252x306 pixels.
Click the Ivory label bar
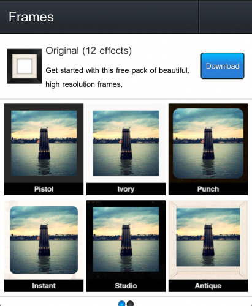tap(126, 189)
